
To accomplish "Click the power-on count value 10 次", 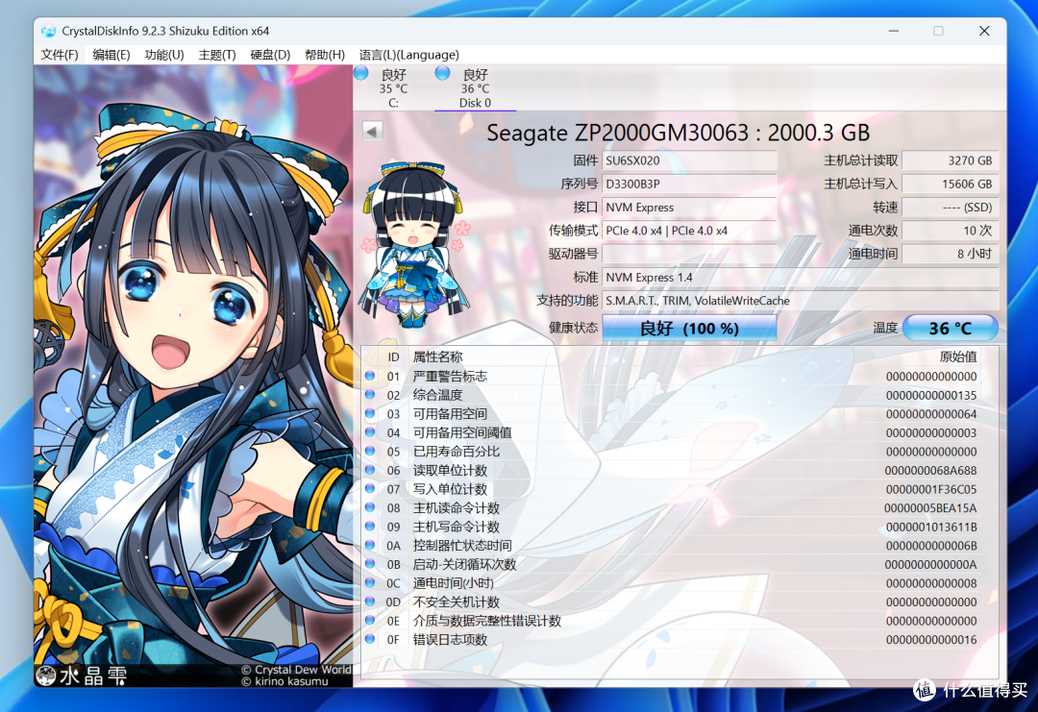I will coord(950,231).
